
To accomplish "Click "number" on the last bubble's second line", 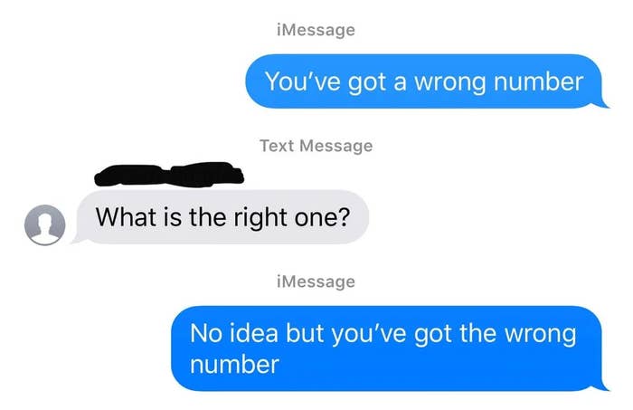I will coord(234,365).
